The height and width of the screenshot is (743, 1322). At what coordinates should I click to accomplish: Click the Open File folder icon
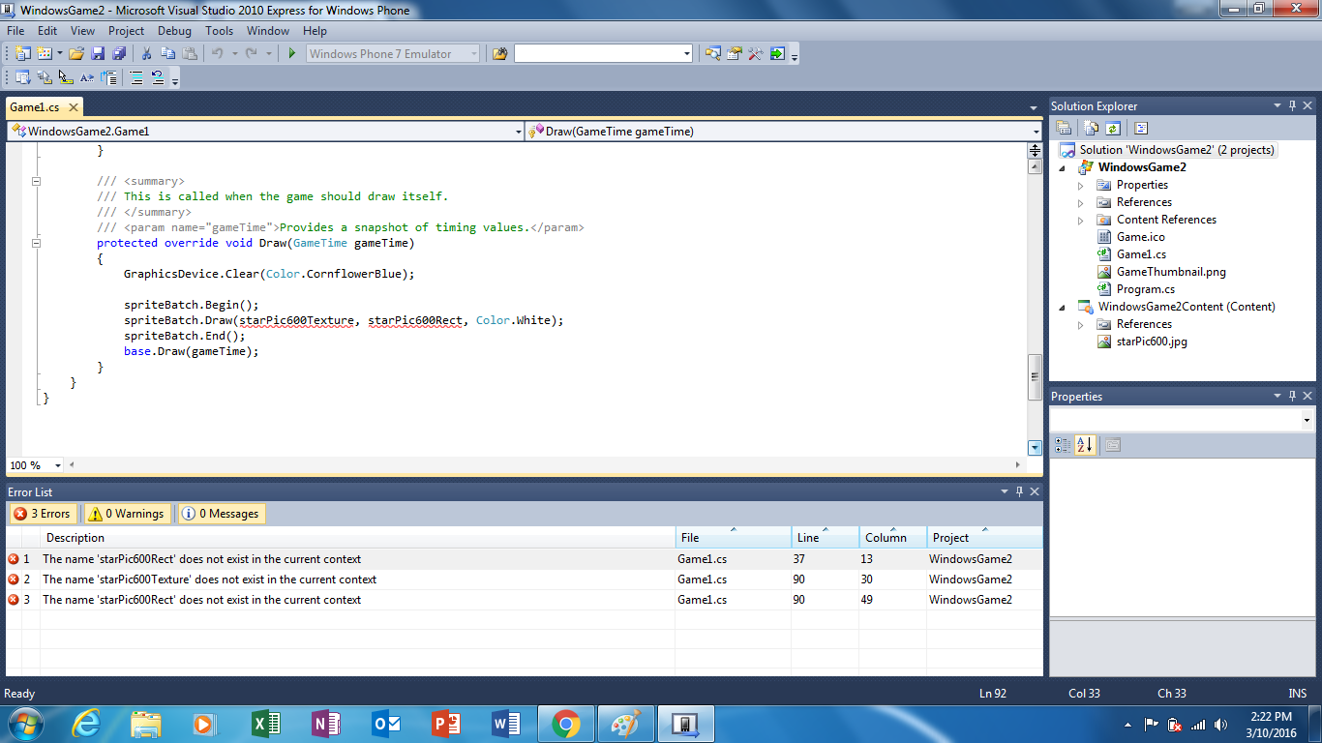[75, 54]
